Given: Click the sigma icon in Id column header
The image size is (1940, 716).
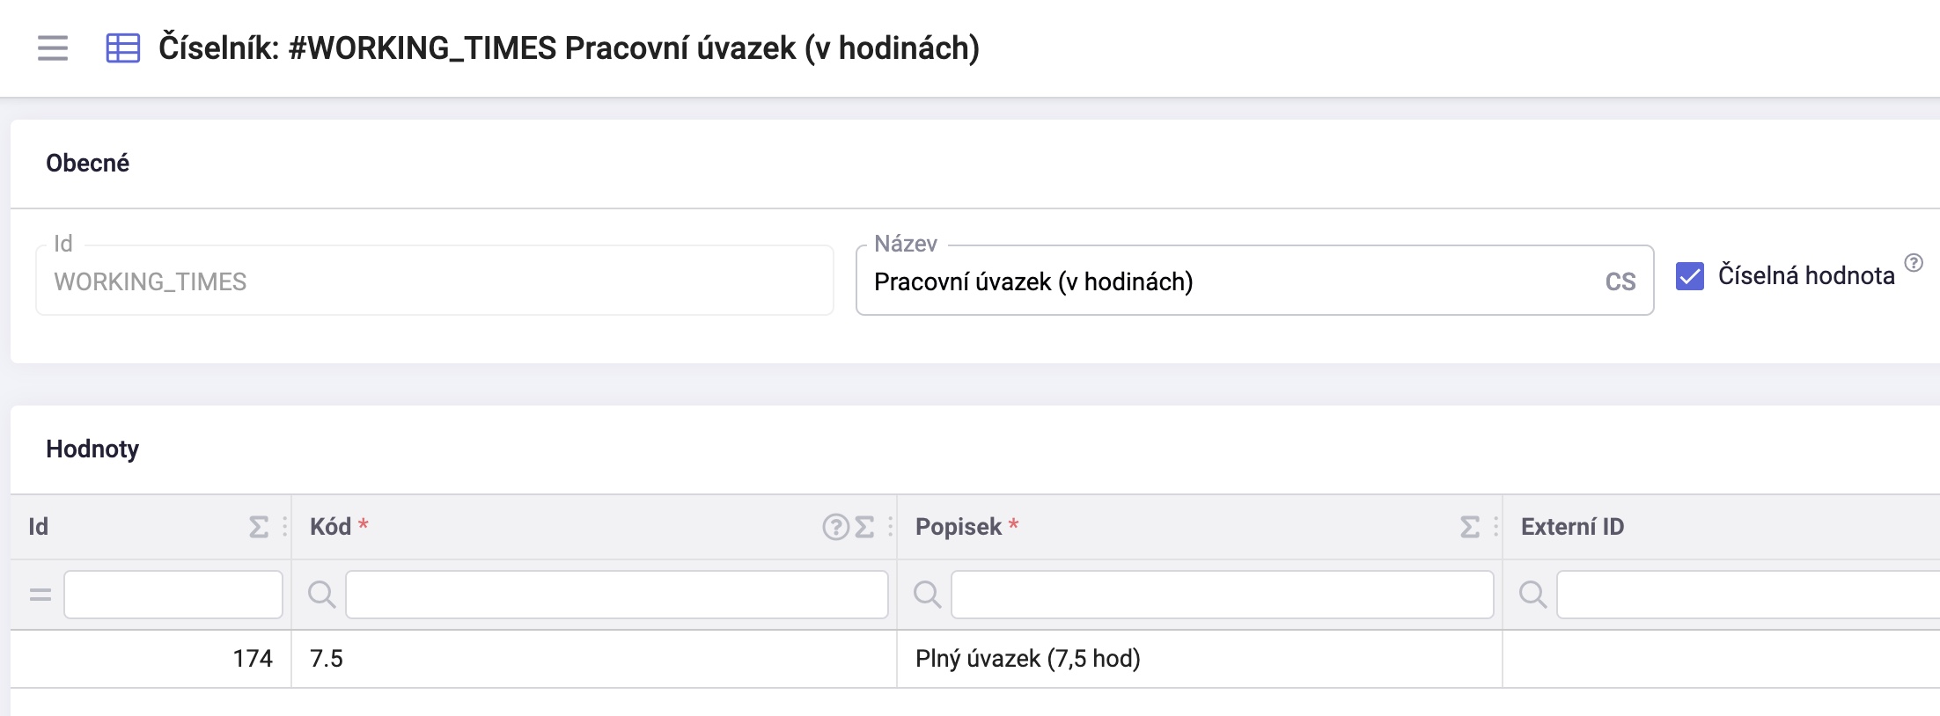Looking at the screenshot, I should 259,527.
